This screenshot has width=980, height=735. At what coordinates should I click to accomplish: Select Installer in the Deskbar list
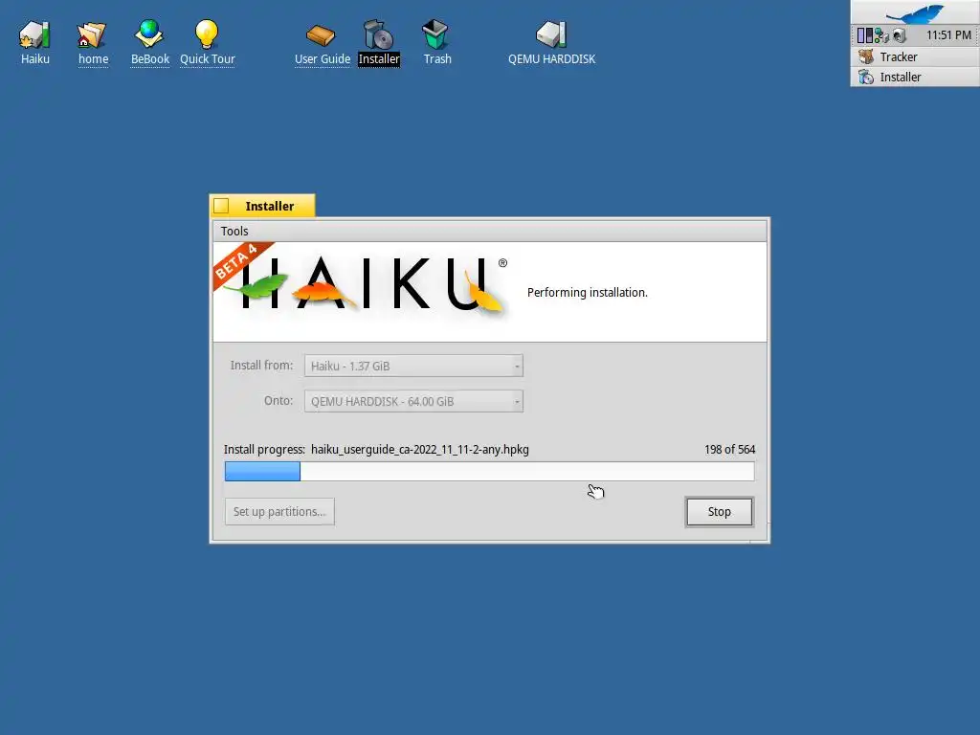pos(915,77)
